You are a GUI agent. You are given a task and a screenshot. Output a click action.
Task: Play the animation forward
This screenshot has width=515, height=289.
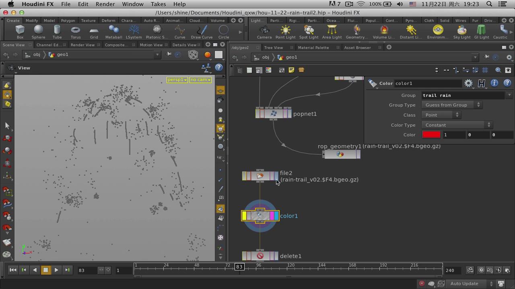click(56, 270)
